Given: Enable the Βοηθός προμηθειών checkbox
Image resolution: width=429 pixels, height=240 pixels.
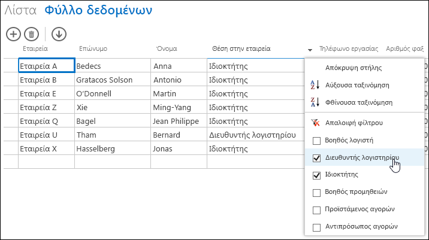Looking at the screenshot, I should click(x=316, y=193).
